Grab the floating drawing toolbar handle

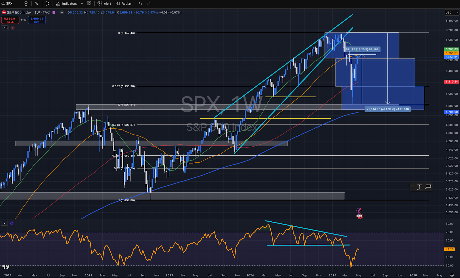[x=413, y=187]
